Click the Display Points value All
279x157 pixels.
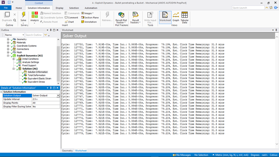(x=46, y=103)
